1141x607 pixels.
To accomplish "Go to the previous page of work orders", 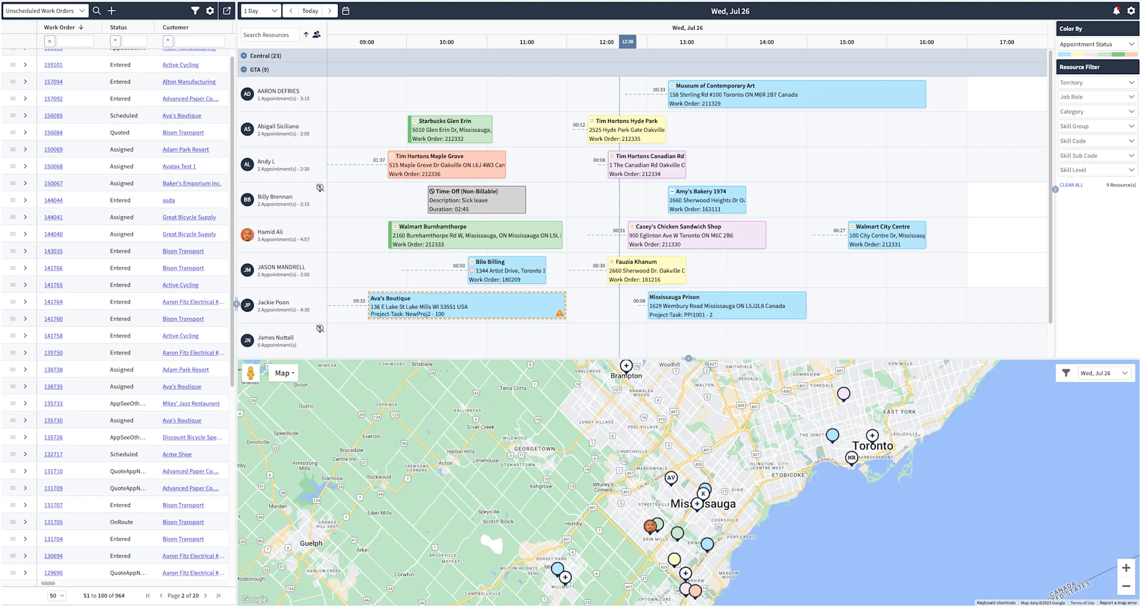I will coord(161,596).
